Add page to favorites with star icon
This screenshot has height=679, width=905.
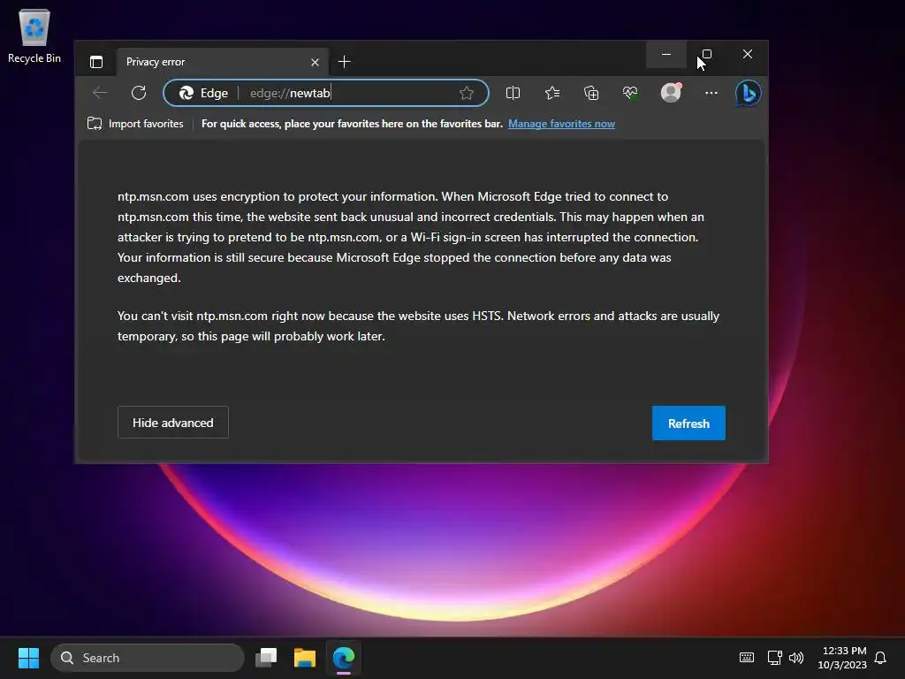467,93
